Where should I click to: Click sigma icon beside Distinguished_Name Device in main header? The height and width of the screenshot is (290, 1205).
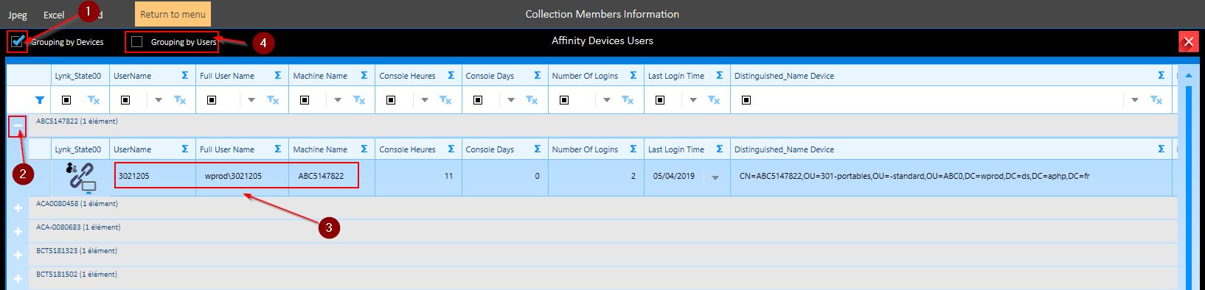[x=1161, y=76]
